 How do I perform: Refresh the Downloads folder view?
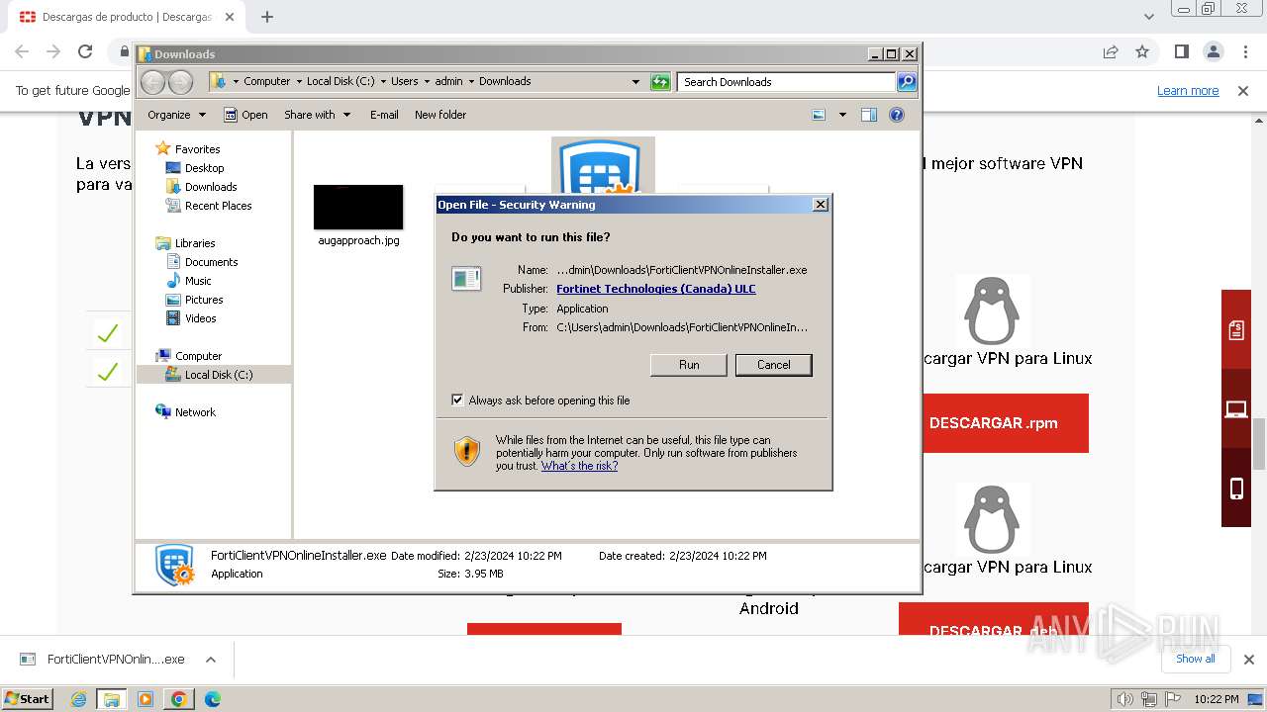pyautogui.click(x=660, y=82)
